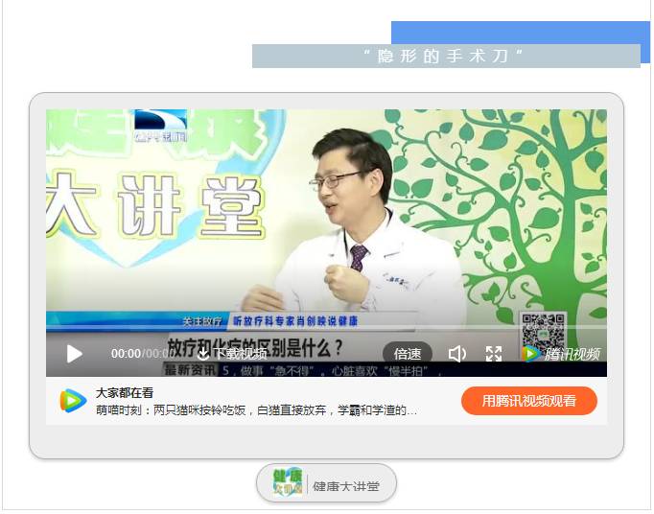Viewport: 654px width, 514px height.
Task: Open the 倍速 playback speed menu
Action: coord(408,354)
